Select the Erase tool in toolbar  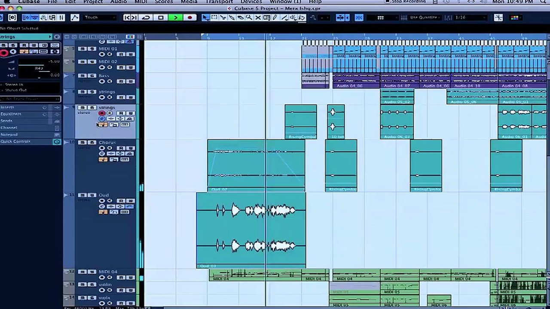coord(240,18)
